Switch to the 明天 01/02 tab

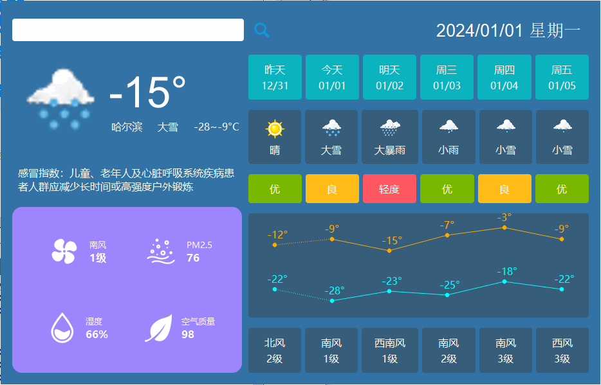[x=389, y=77]
